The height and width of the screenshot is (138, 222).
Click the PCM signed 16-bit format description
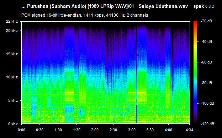(85, 15)
